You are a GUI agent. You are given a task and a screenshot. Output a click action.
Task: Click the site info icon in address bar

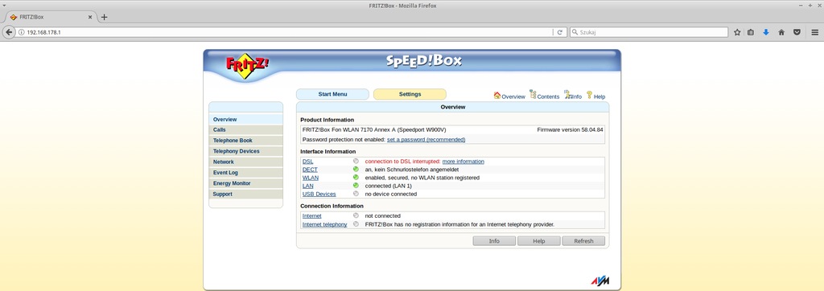[22, 32]
